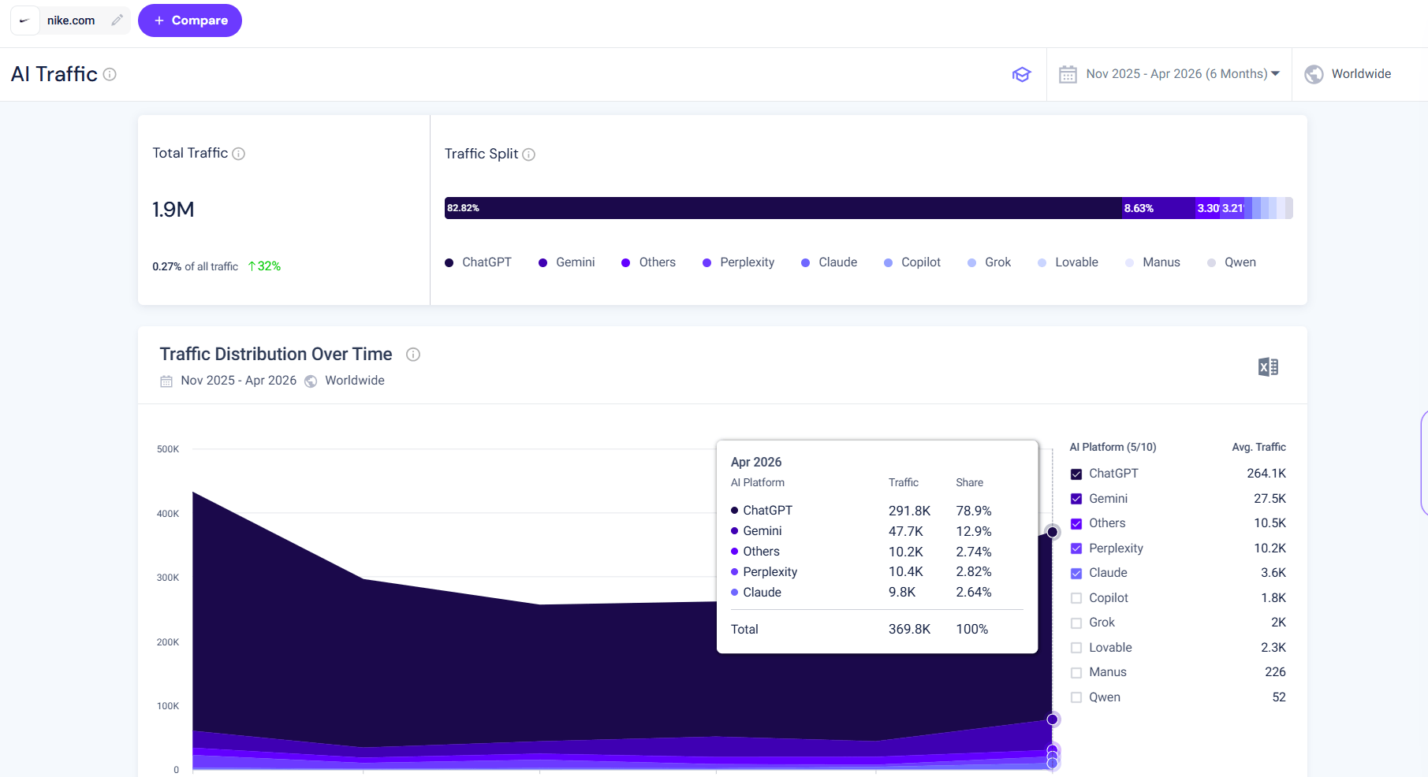Click the AI Platform (5/10) header
Screen dimensions: 1428x777
pos(1113,447)
